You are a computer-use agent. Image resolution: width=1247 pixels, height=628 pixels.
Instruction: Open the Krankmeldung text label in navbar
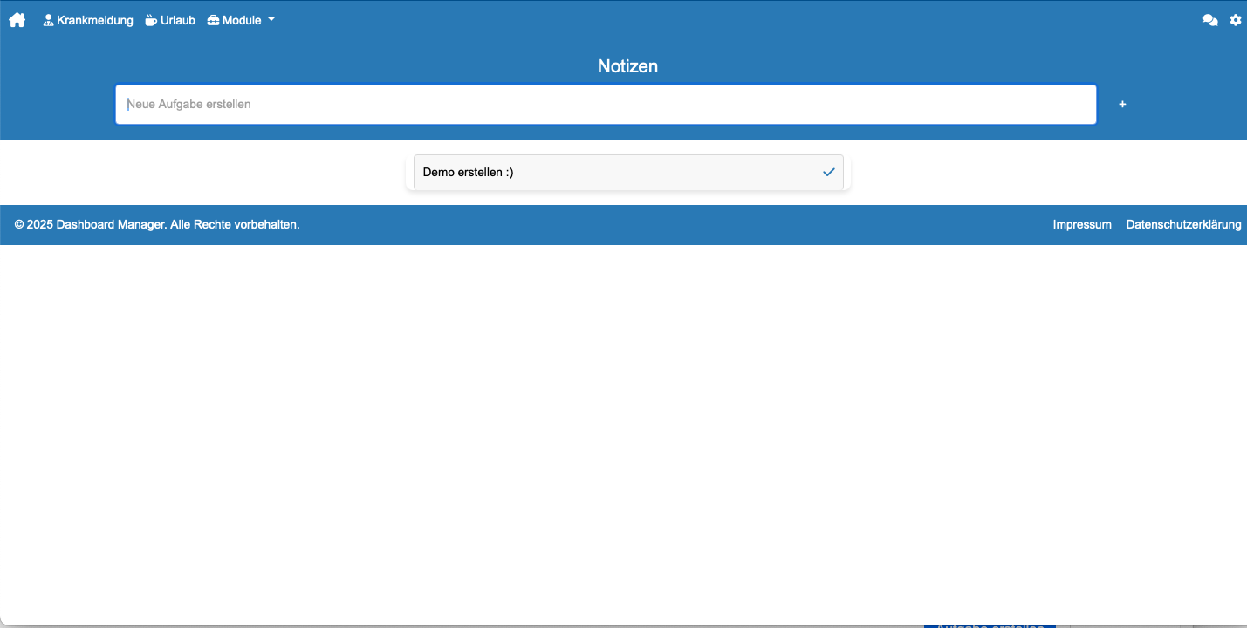tap(95, 20)
